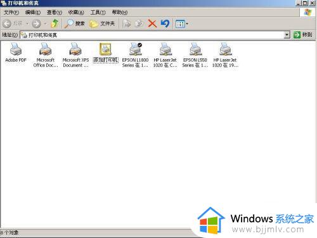Click the Copy To toolbar icon
Viewport: 317px width, 238px height.
139,23
